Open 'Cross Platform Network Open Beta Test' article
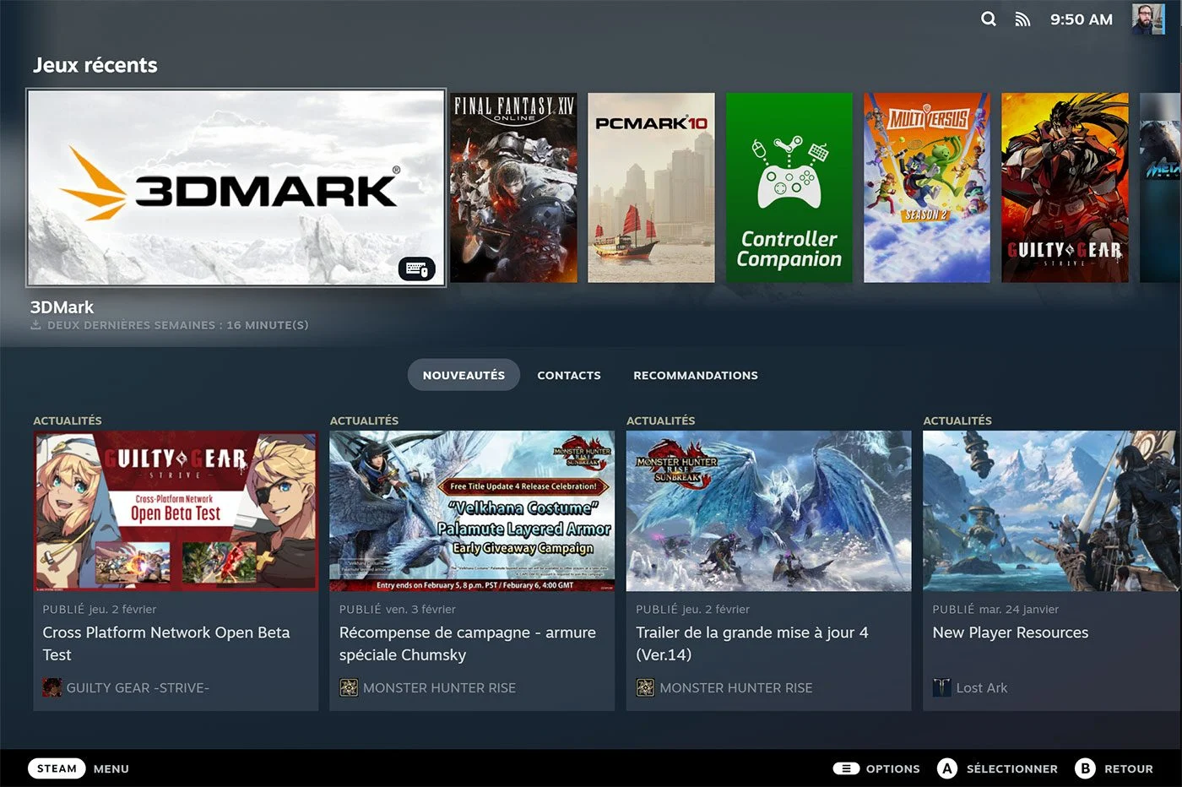The image size is (1182, 787). [166, 643]
